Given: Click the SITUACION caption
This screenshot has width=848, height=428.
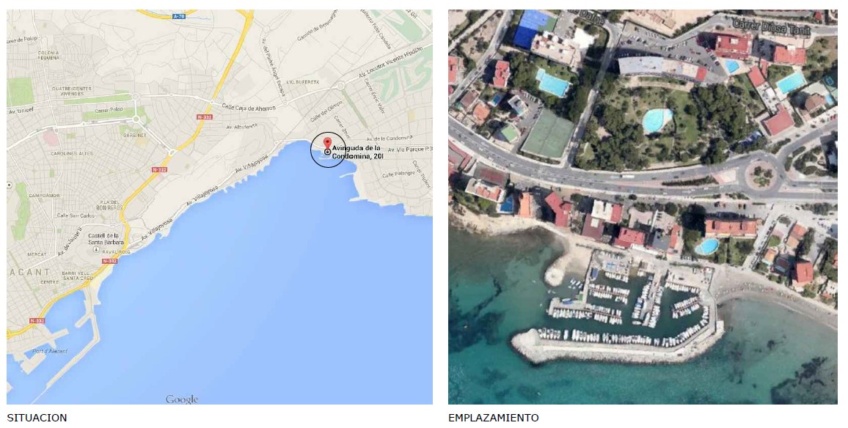Looking at the screenshot, I should [x=37, y=418].
